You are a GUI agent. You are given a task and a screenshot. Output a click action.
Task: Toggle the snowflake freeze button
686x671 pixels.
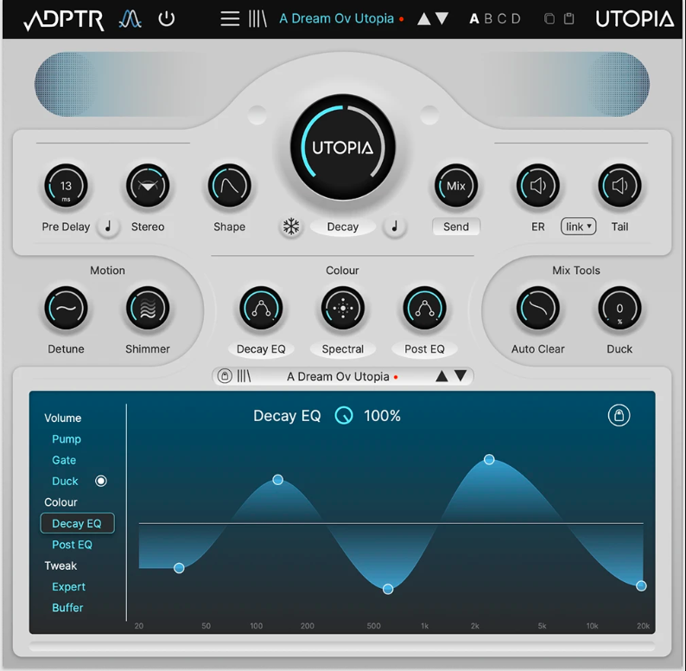click(x=291, y=227)
